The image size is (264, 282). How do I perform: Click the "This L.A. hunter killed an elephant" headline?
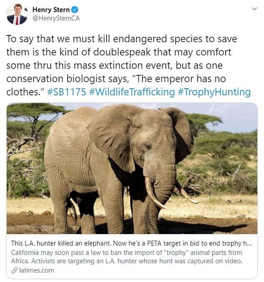pos(132,243)
